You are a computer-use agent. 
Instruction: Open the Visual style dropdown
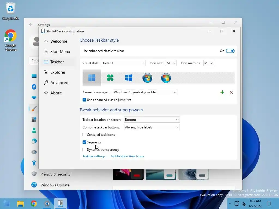tap(123, 63)
